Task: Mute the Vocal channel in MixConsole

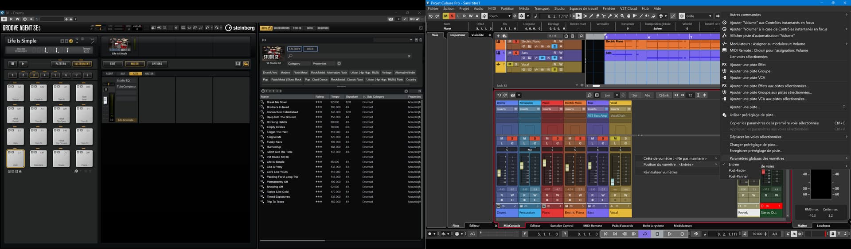Action: point(615,138)
